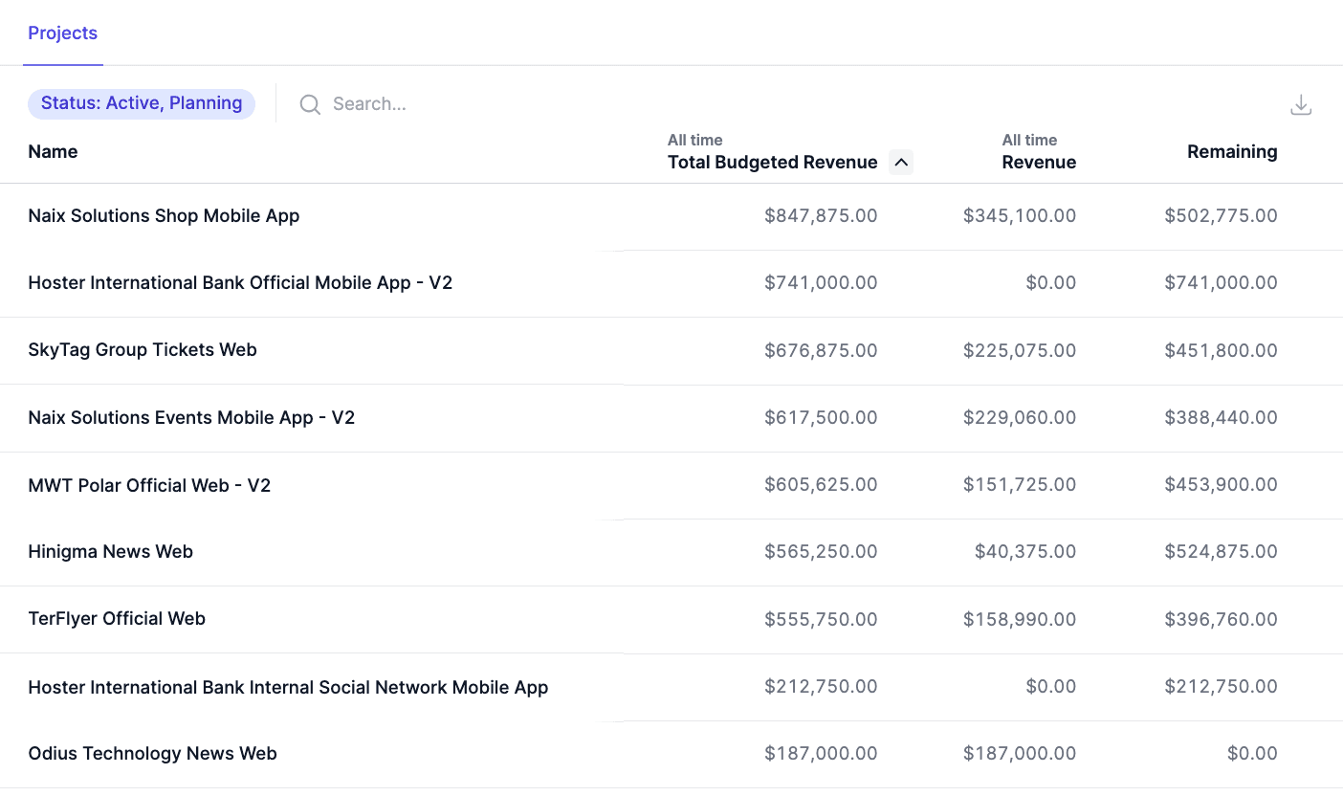Click the All time Revenue column header
Screen dimensions: 1343x796
click(1039, 152)
